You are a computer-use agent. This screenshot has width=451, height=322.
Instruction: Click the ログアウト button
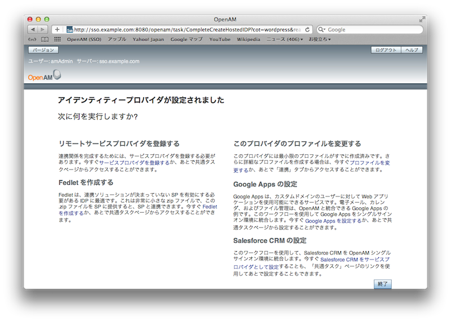[x=386, y=50]
